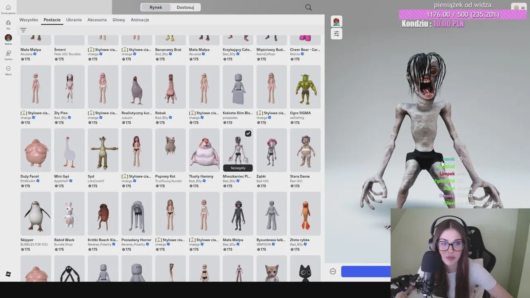Image resolution: width=530 pixels, height=298 pixels.
Task: Select the Krótki Roach Kla... thumbnail
Action: point(103,214)
